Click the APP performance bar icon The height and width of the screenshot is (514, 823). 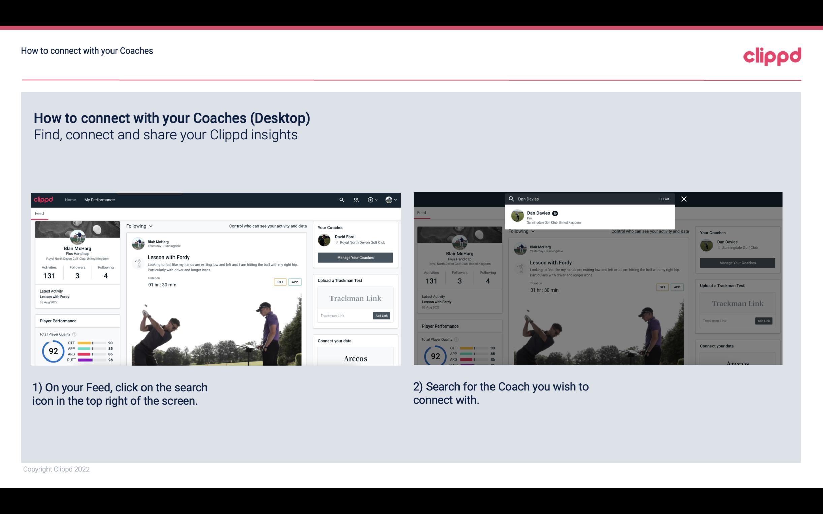pyautogui.click(x=90, y=349)
